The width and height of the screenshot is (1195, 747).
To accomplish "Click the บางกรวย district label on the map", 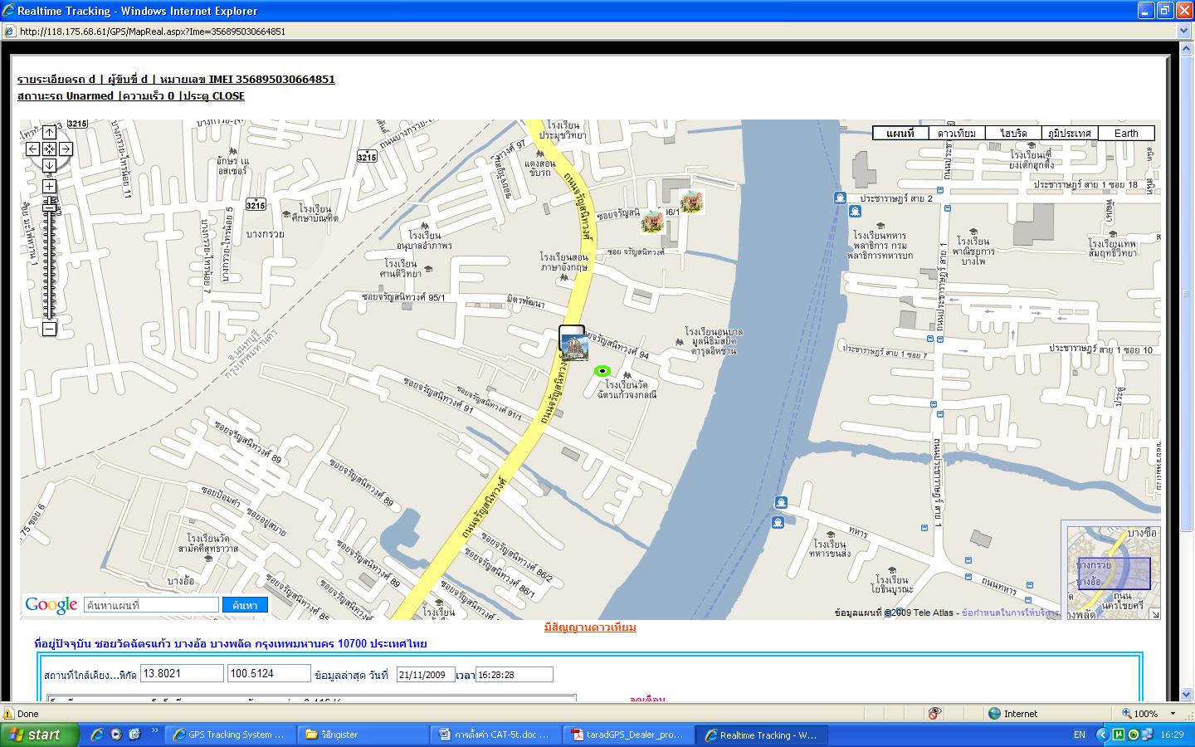I will pos(266,234).
